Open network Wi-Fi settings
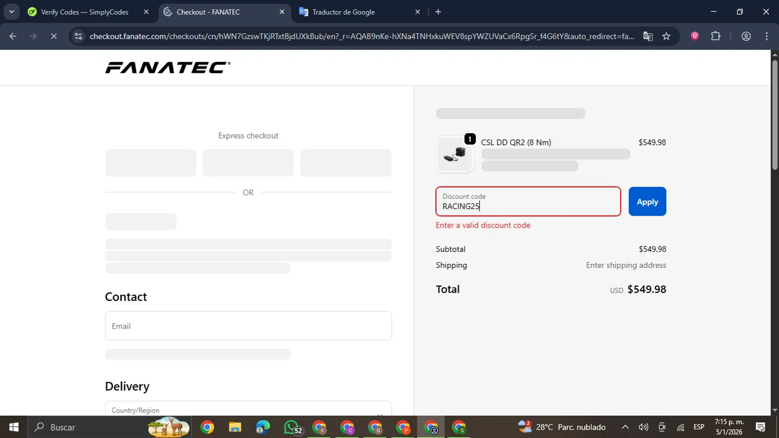The width and height of the screenshot is (779, 438). (680, 427)
